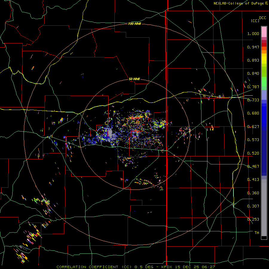The image size is (269, 269).
Task: Select the 0.680 scale label
Action: pos(253,113)
